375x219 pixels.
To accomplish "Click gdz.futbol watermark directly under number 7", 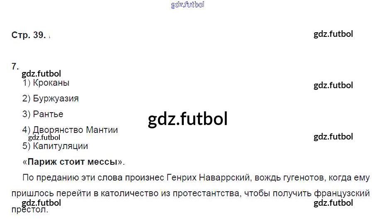I will click(41, 74).
